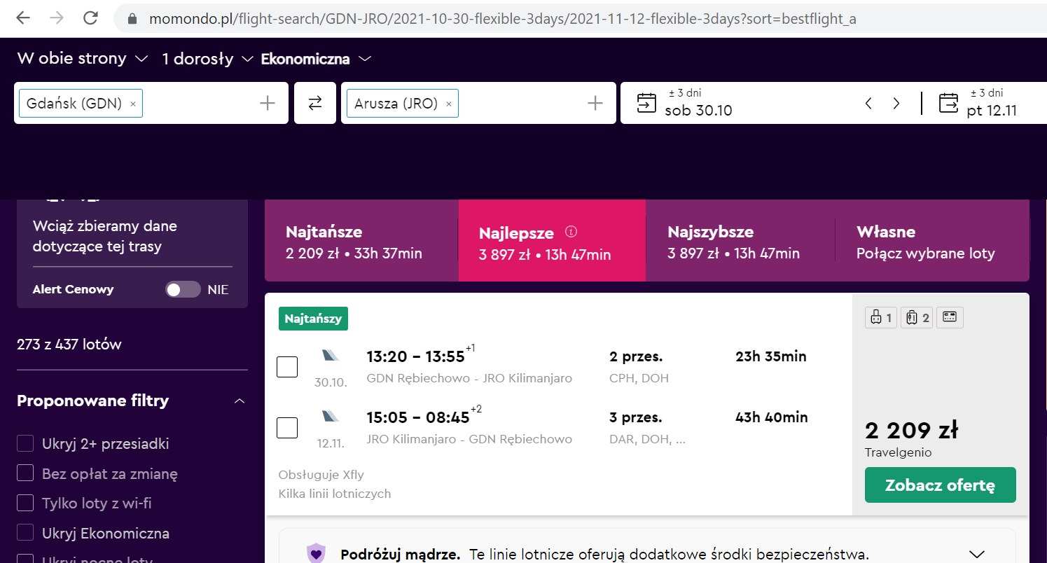The image size is (1047, 563).
Task: Shift departure date to previous day
Action: point(868,104)
